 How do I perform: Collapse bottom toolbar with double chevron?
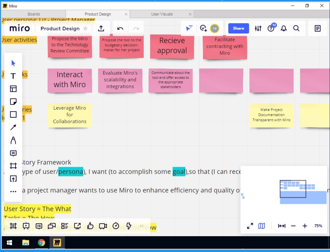click(x=142, y=226)
